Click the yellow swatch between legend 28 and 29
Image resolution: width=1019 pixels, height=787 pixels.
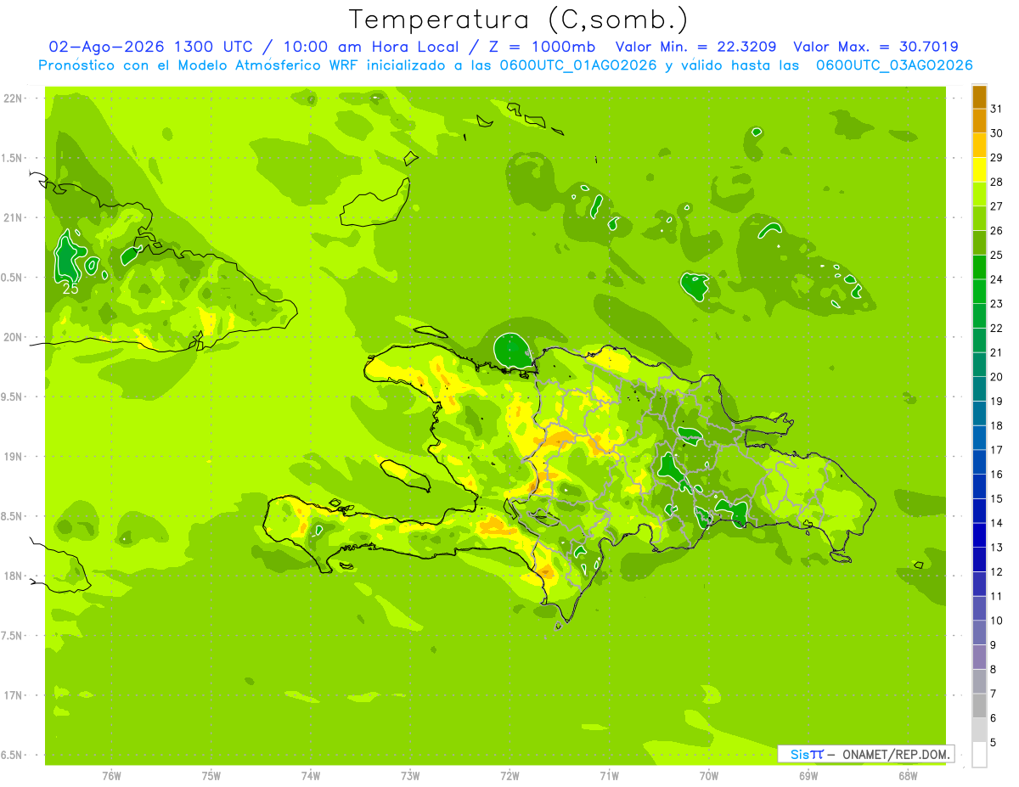coord(979,170)
